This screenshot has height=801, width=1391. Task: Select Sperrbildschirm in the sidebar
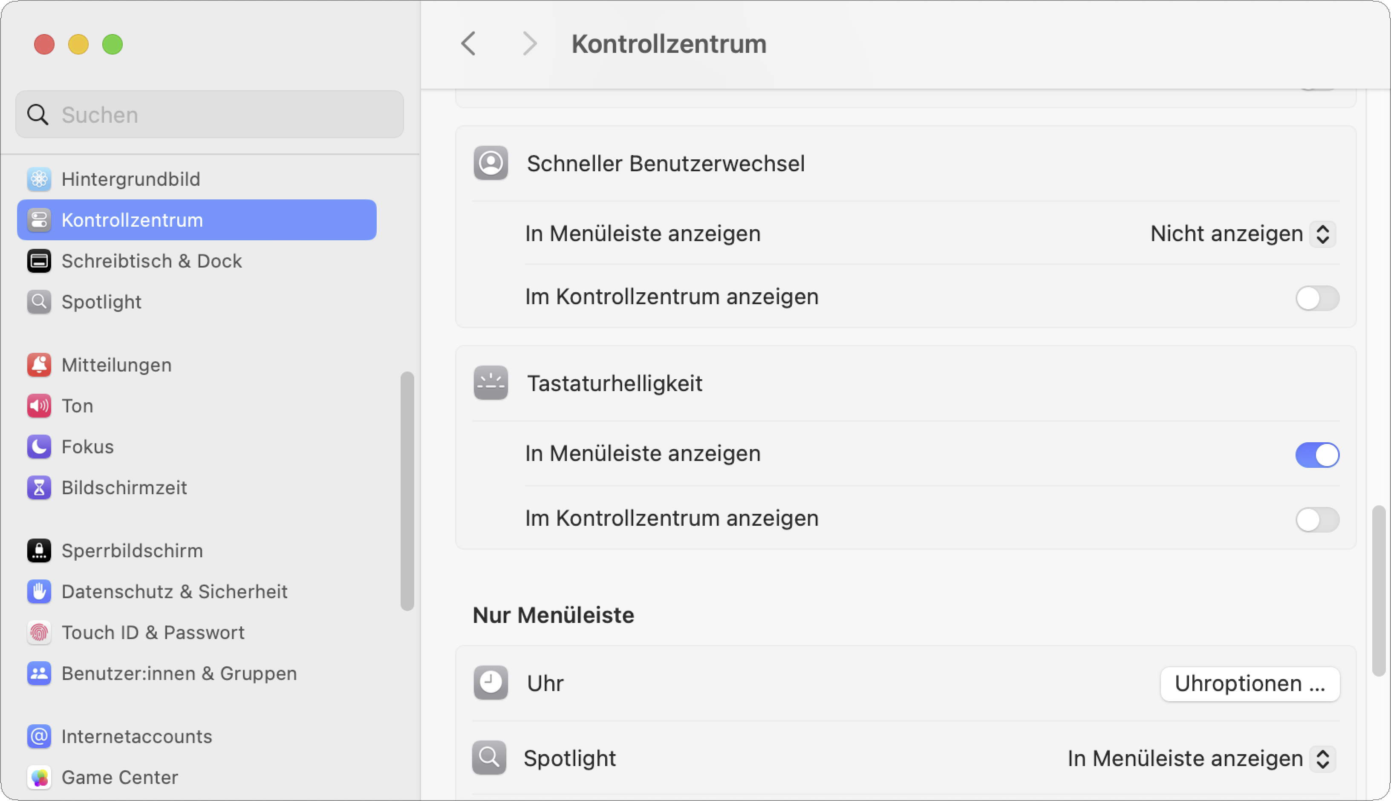(132, 550)
